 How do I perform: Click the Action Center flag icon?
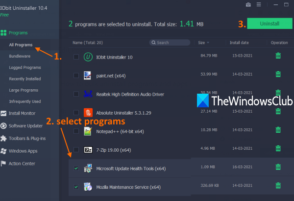click(3, 163)
